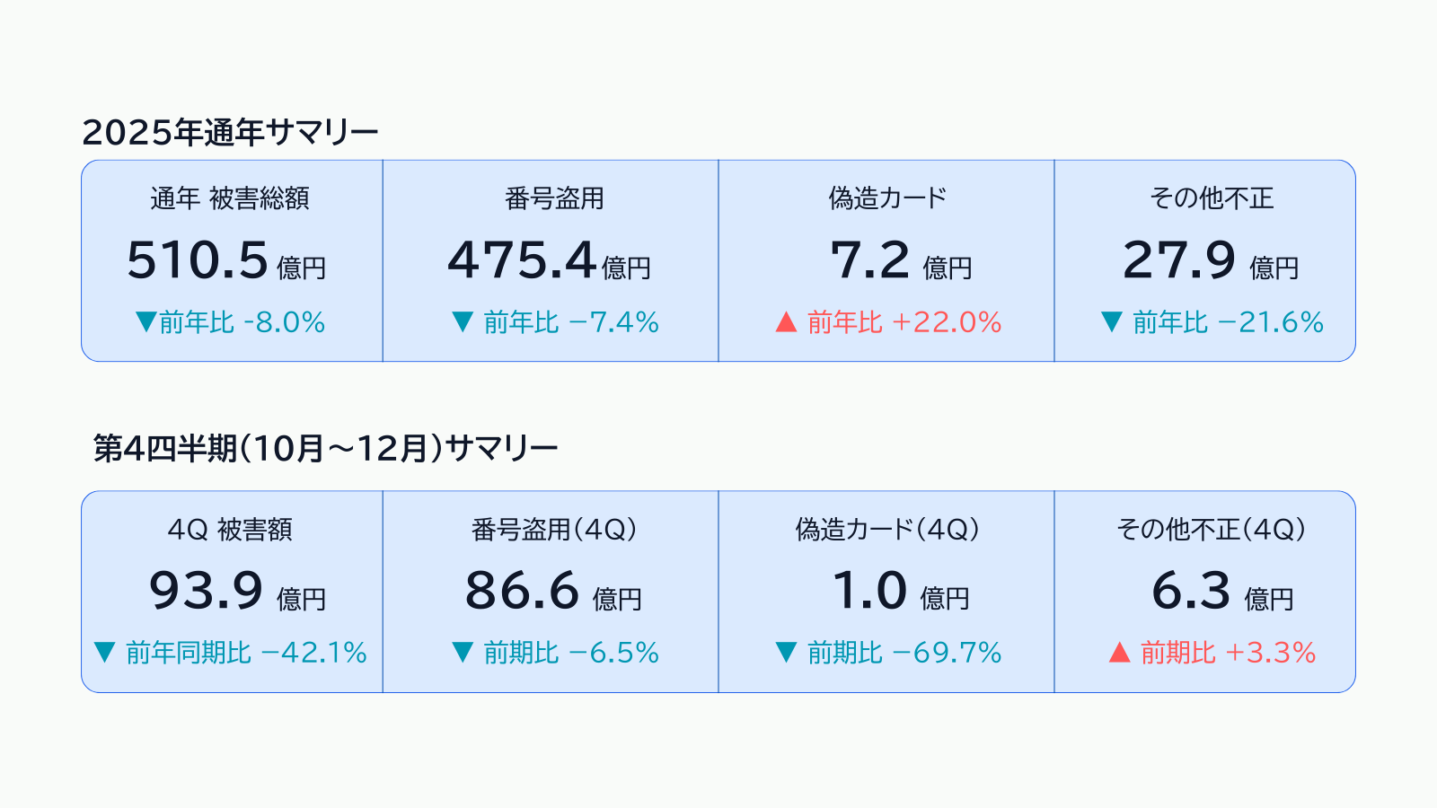
Task: Select the 2025年通年サマリー heading
Action: tap(230, 133)
